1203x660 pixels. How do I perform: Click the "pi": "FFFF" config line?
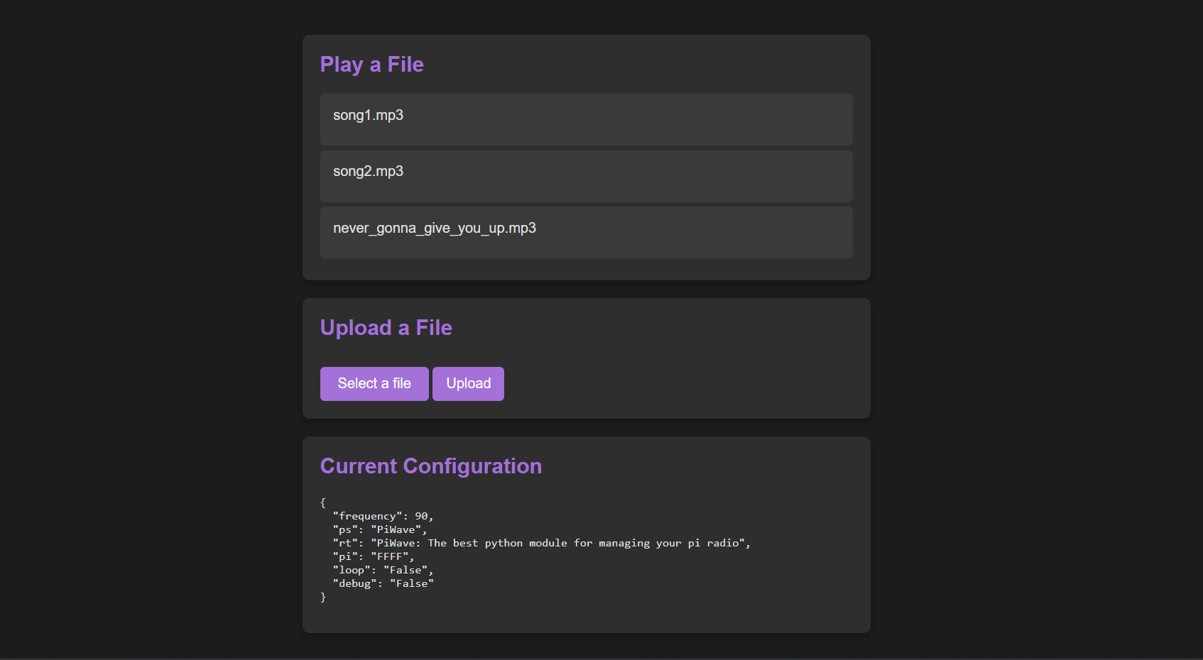point(374,556)
